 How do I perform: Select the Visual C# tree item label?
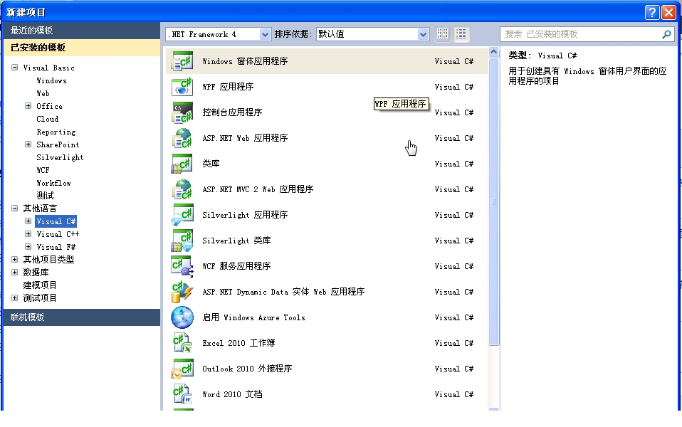(56, 221)
